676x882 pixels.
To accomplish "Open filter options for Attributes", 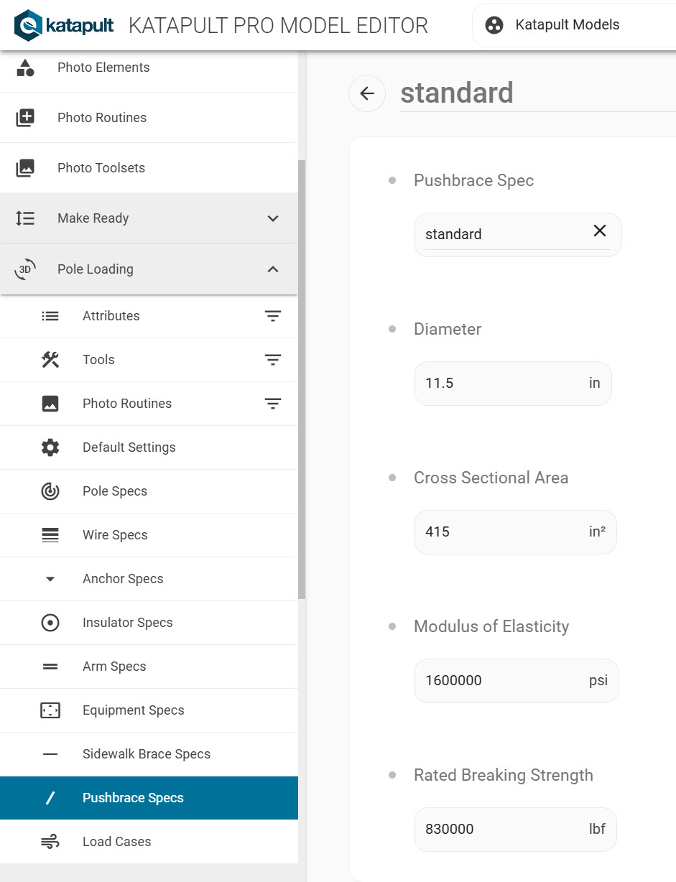I will click(273, 316).
